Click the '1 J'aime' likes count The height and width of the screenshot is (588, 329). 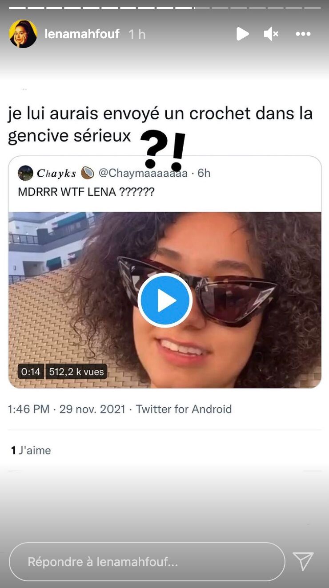pyautogui.click(x=31, y=450)
